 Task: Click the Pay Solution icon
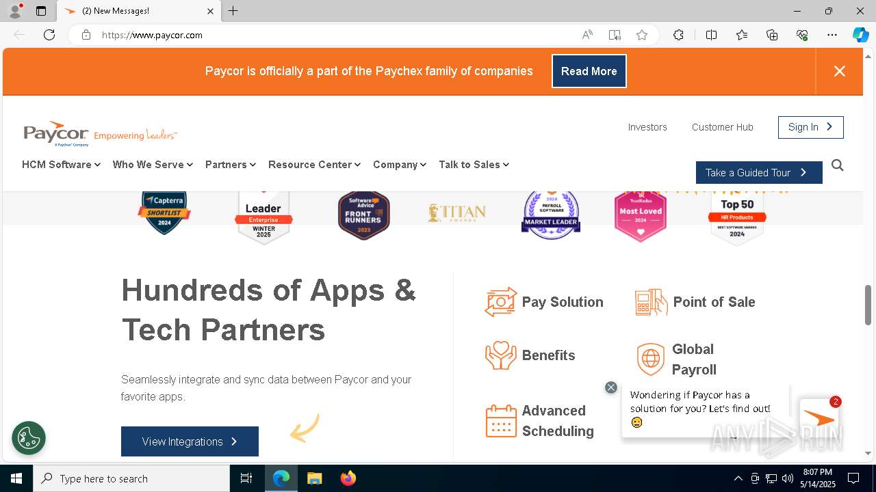click(x=500, y=302)
